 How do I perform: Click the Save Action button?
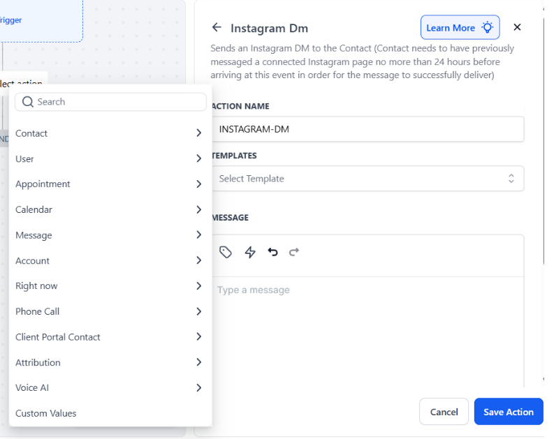pyautogui.click(x=509, y=412)
